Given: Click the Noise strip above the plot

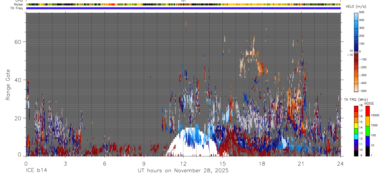Looking at the screenshot, I should tap(183, 5).
